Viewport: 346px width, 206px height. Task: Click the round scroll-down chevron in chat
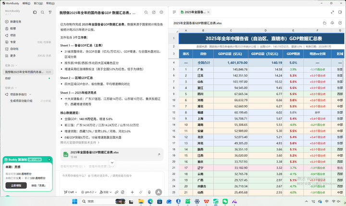(112, 163)
